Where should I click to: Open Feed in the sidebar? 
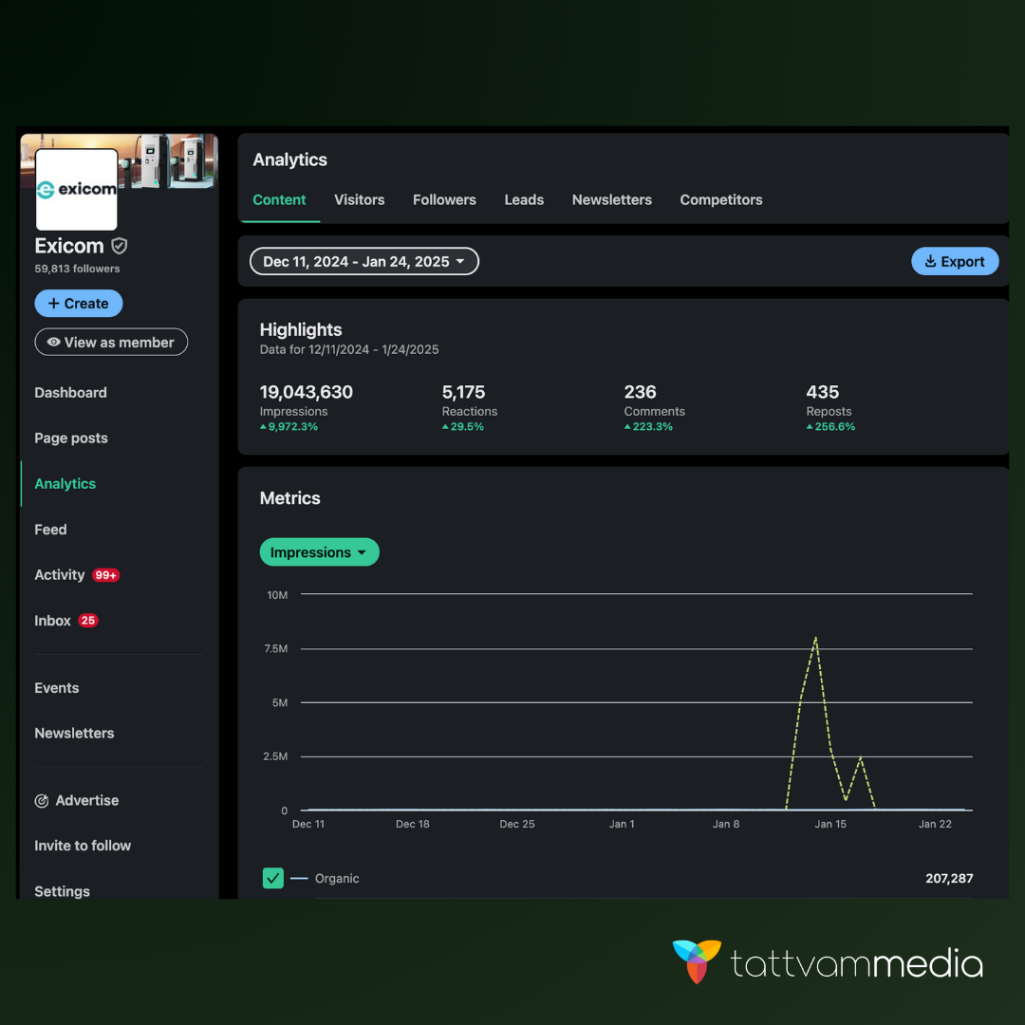click(50, 530)
